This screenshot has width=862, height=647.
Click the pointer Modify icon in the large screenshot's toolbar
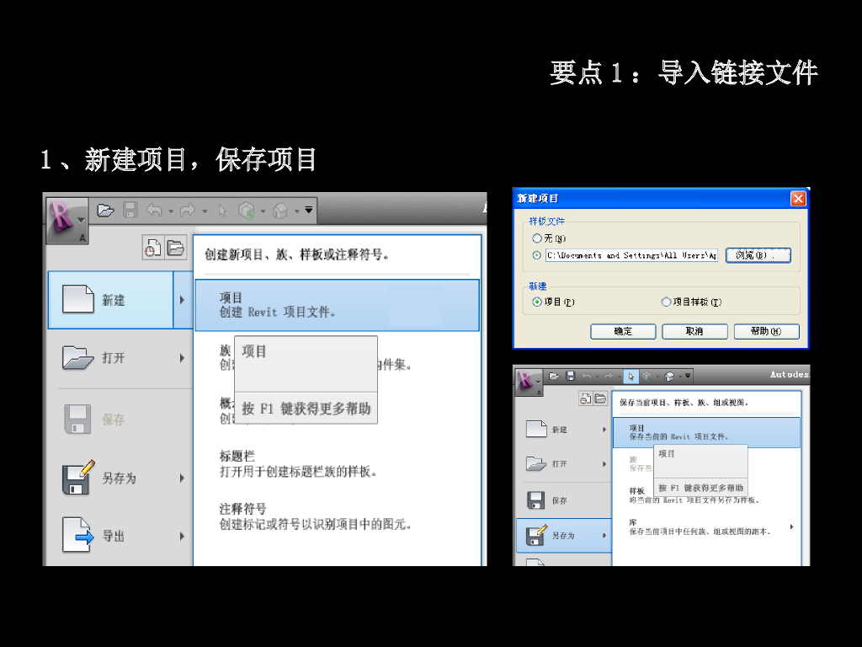pyautogui.click(x=222, y=211)
